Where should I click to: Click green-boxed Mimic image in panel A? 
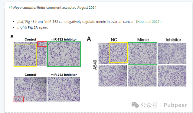tap(142, 53)
